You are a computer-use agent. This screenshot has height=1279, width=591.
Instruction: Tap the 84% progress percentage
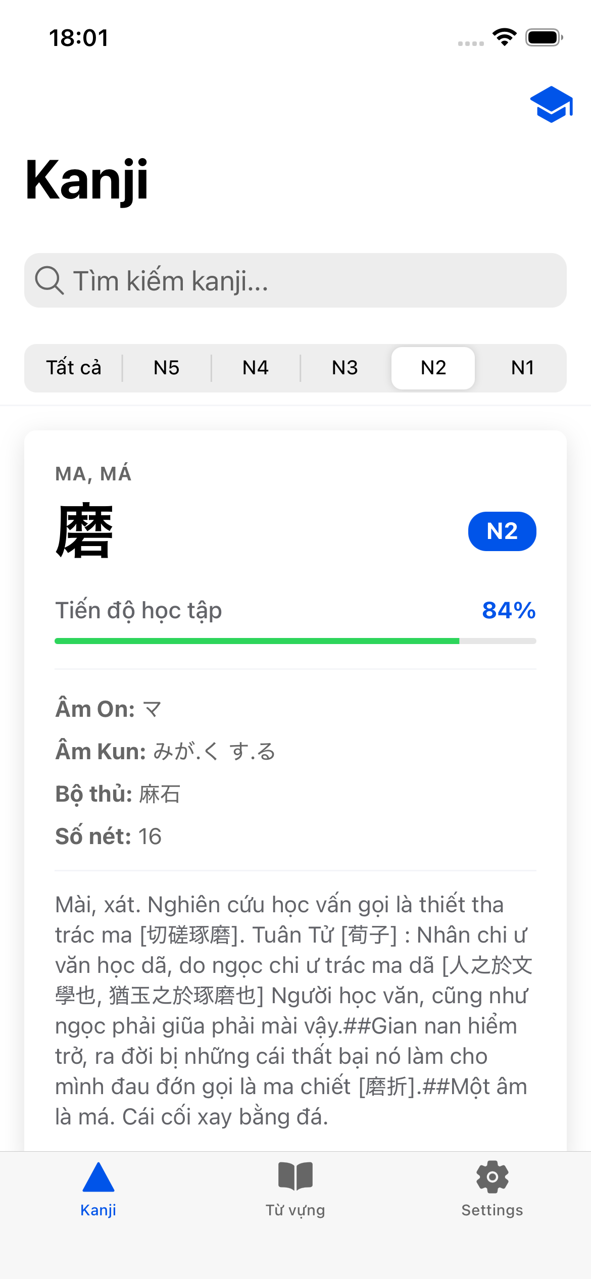point(509,610)
